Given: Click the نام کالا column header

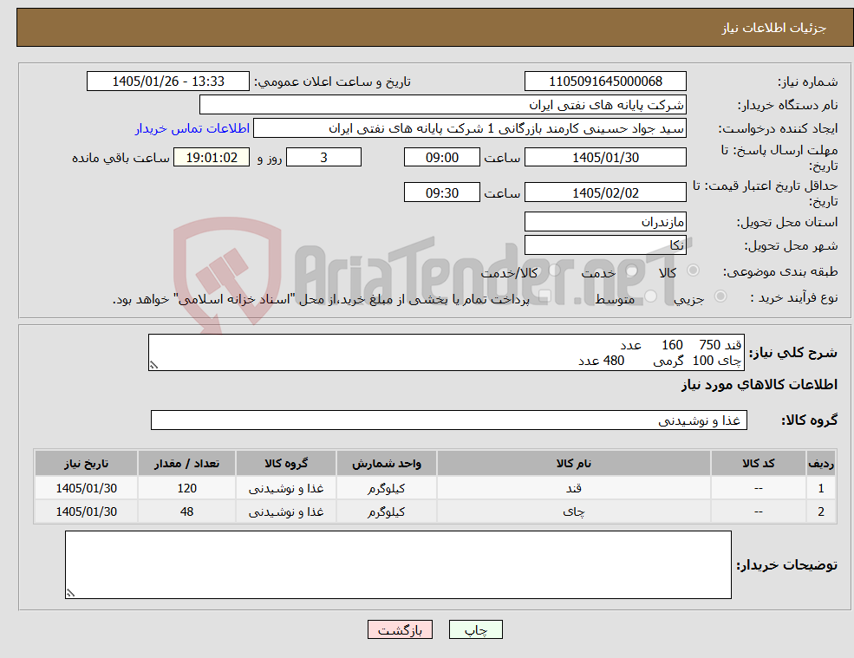Looking at the screenshot, I should (573, 464).
